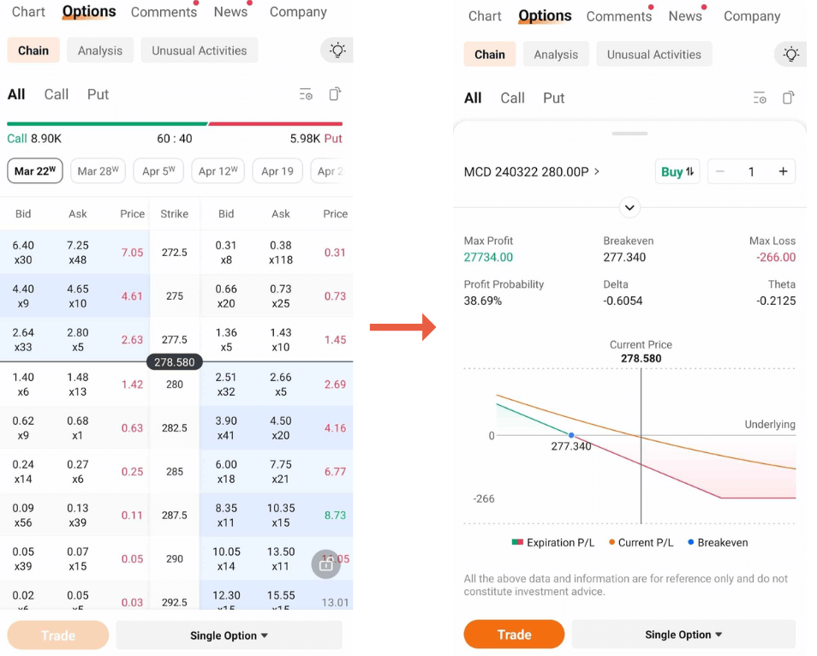Open the filter icon on the right panel
817x656 pixels.
point(760,98)
